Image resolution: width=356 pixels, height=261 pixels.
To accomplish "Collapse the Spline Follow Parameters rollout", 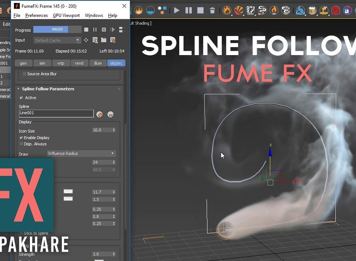I will pos(19,89).
